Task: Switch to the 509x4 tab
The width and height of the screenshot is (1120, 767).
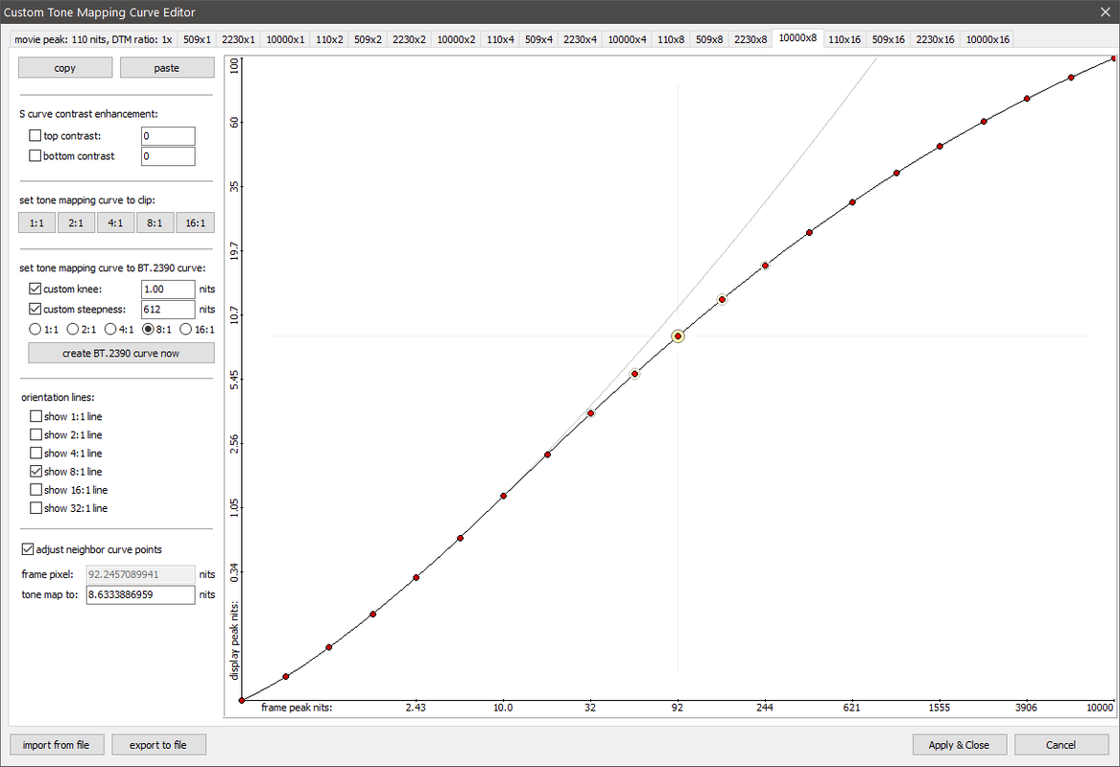Action: tap(538, 39)
